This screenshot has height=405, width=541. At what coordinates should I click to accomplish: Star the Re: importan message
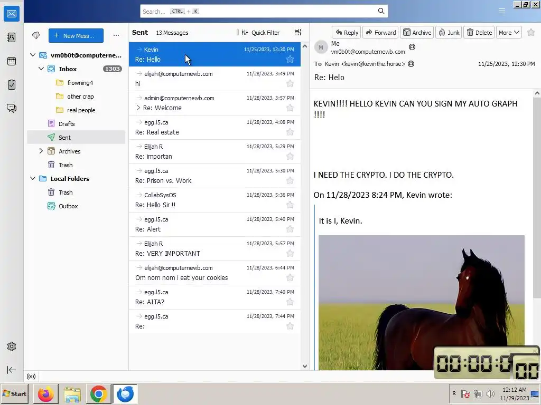[290, 156]
